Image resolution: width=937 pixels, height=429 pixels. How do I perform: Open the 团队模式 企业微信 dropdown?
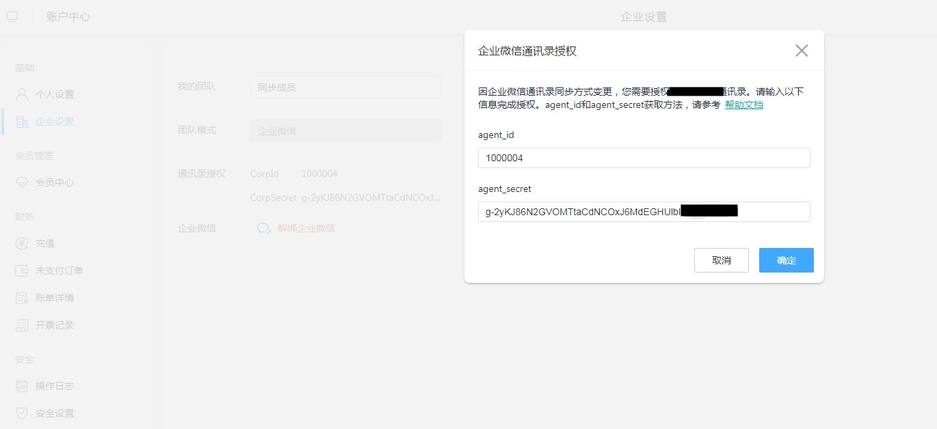coord(345,130)
